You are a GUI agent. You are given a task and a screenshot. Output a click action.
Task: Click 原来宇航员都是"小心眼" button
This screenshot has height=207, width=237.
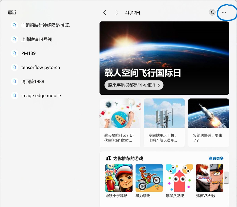coord(134,85)
